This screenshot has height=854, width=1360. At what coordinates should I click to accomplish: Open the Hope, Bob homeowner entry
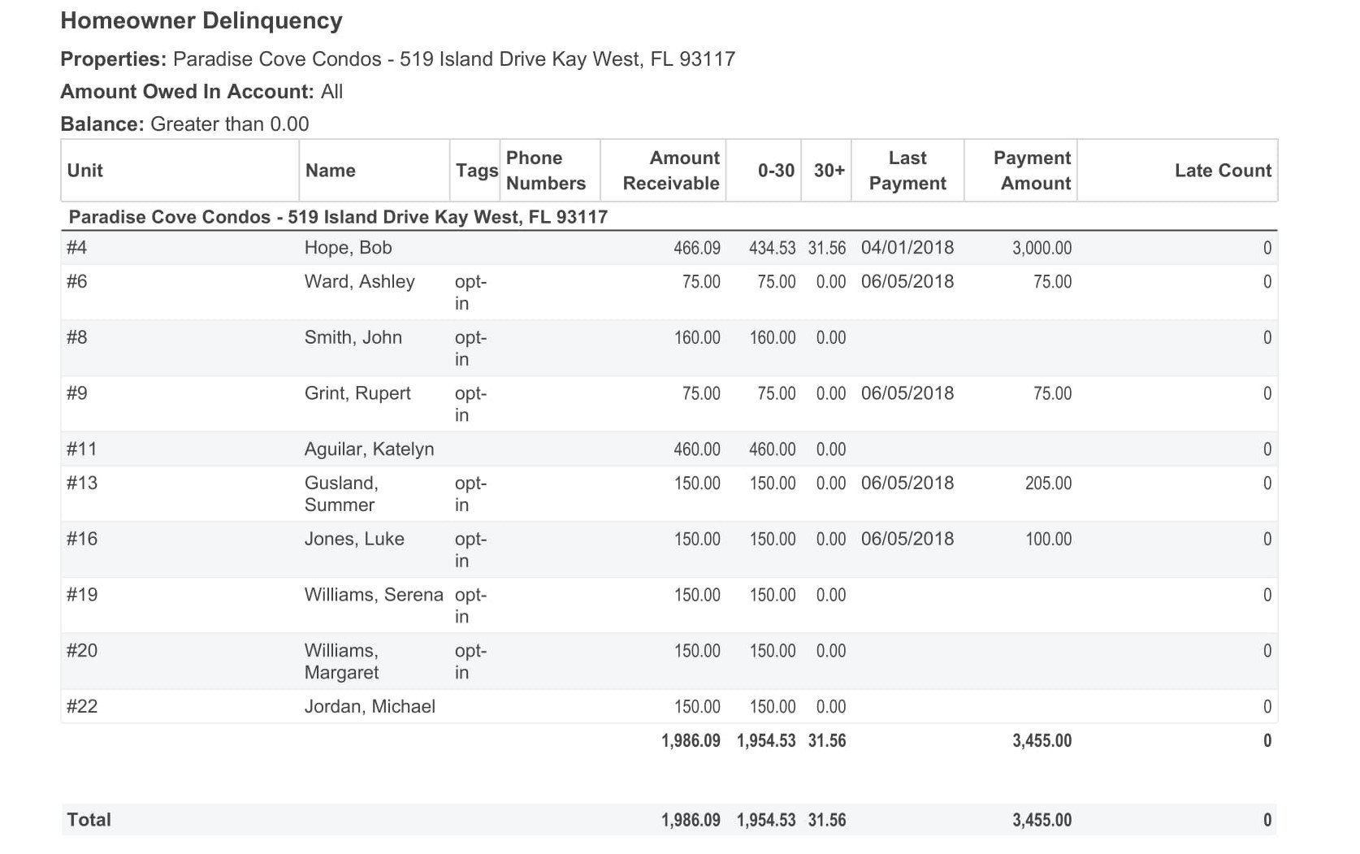[348, 248]
